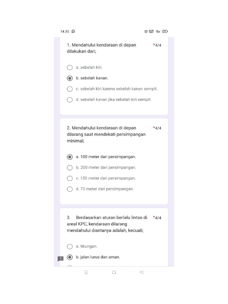Tap the battery indicator icon
The image size is (228, 304).
point(165,31)
